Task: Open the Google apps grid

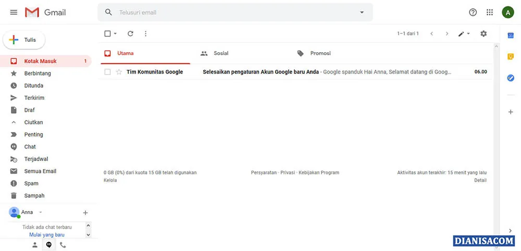Action: tap(489, 13)
